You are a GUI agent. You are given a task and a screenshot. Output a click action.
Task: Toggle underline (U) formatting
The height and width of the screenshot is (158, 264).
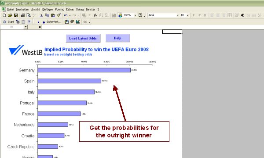point(205,15)
